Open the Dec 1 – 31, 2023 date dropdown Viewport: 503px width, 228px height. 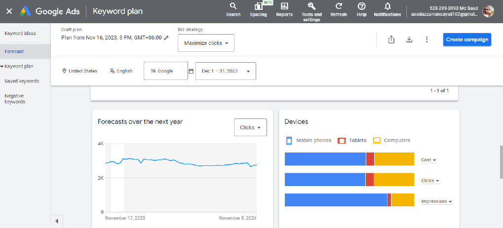click(226, 71)
